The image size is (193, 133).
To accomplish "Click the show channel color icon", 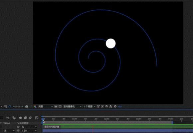I will (35, 106).
